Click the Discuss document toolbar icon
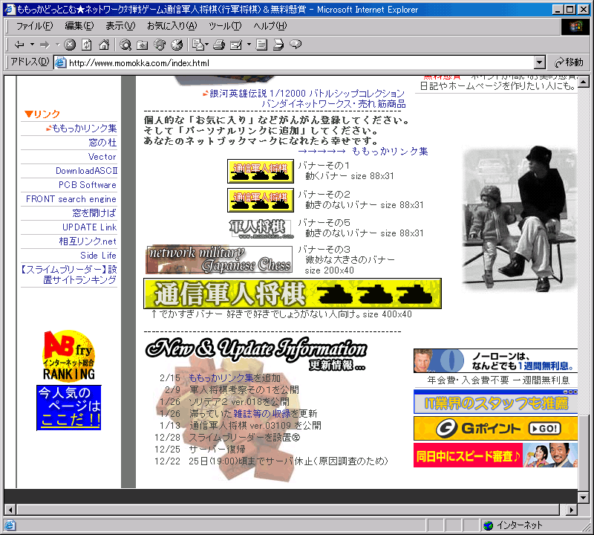Image resolution: width=594 pixels, height=535 pixels. pyautogui.click(x=261, y=45)
